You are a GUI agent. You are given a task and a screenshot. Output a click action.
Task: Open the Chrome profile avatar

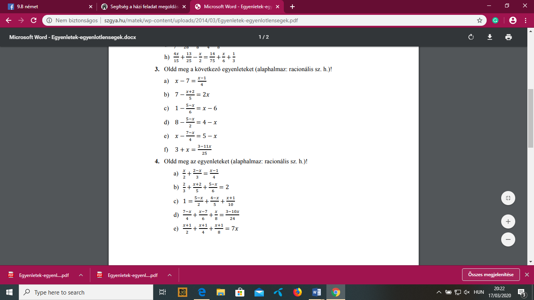click(513, 20)
